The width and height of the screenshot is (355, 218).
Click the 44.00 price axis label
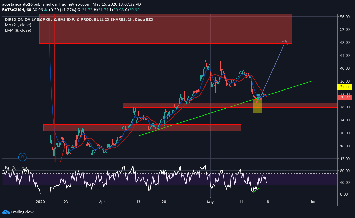(x=345, y=55)
